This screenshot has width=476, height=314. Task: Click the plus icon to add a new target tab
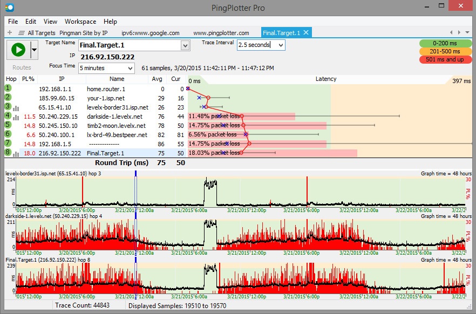(9, 33)
